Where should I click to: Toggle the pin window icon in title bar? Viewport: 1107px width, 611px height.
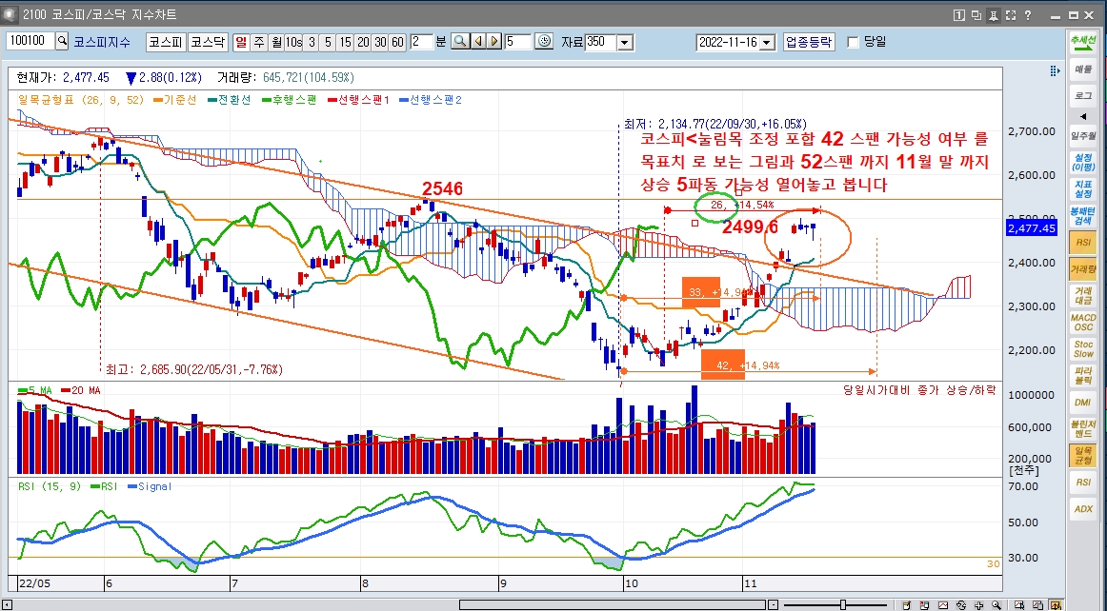pyautogui.click(x=994, y=15)
